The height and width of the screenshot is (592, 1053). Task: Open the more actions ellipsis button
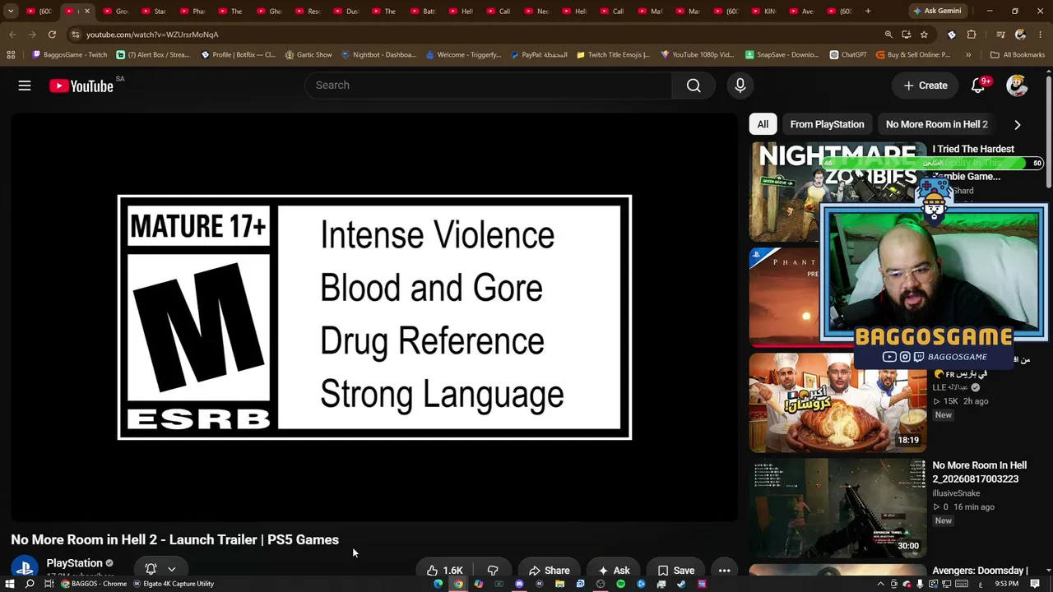point(724,570)
